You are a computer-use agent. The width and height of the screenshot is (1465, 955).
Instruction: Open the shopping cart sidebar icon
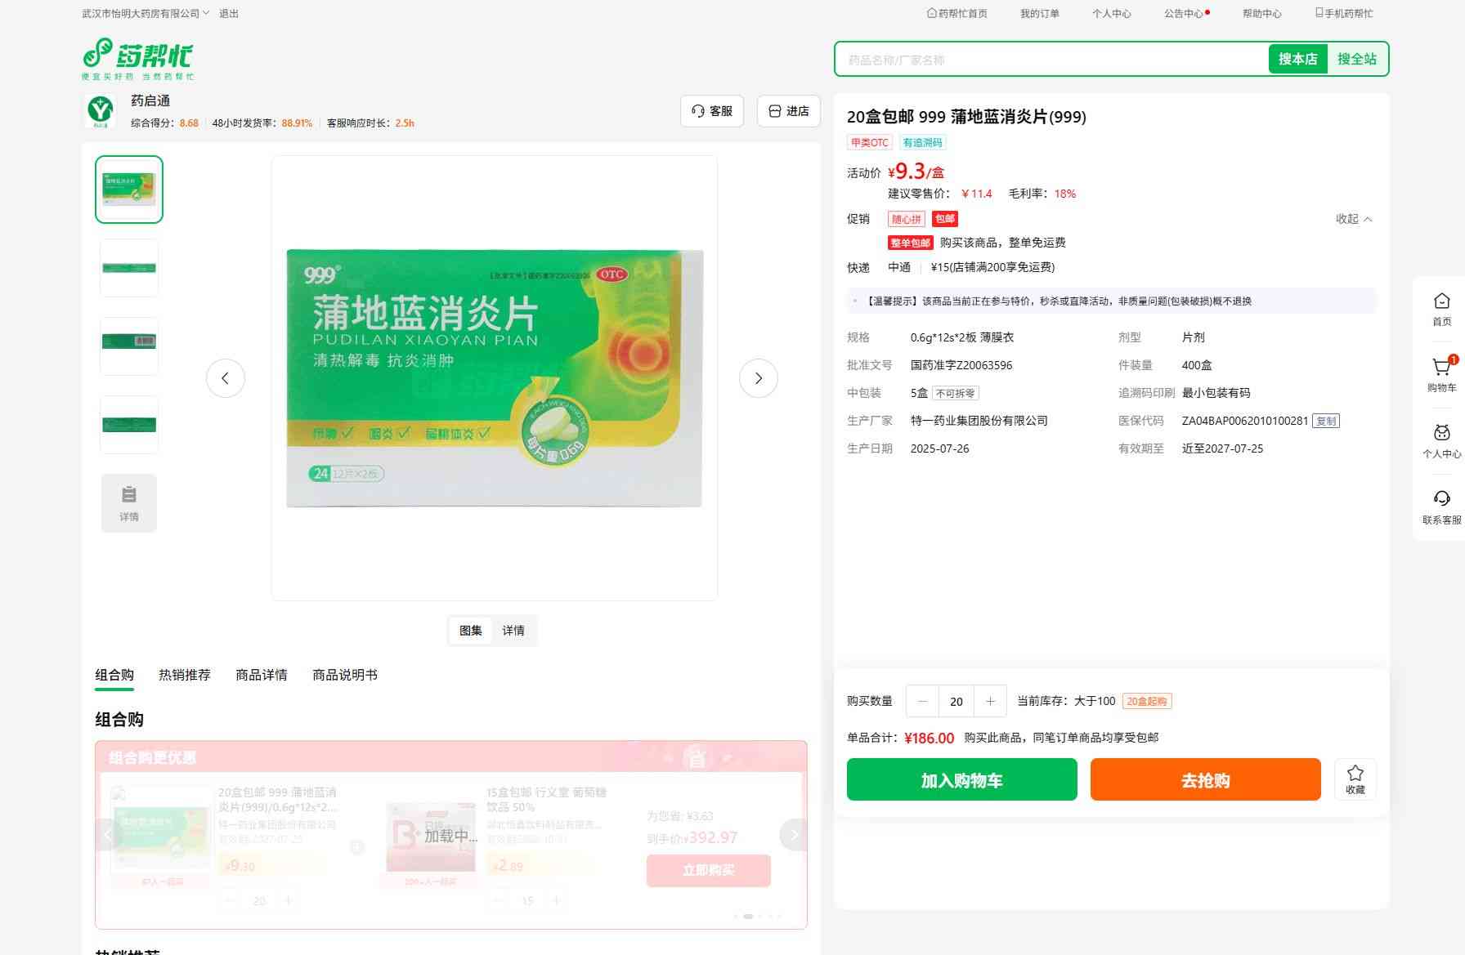[1440, 368]
